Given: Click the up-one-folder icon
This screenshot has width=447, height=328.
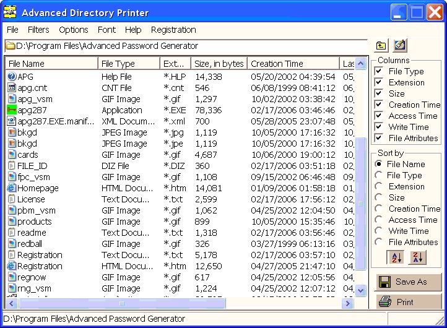Looking at the screenshot, I should [x=381, y=46].
